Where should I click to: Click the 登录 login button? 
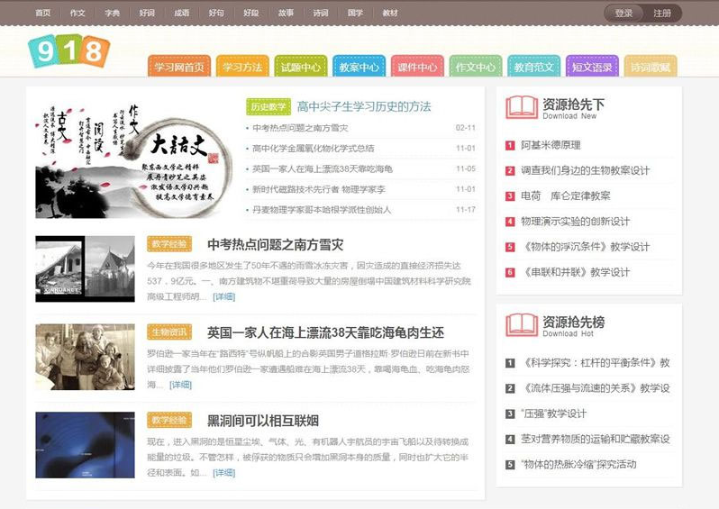(623, 14)
